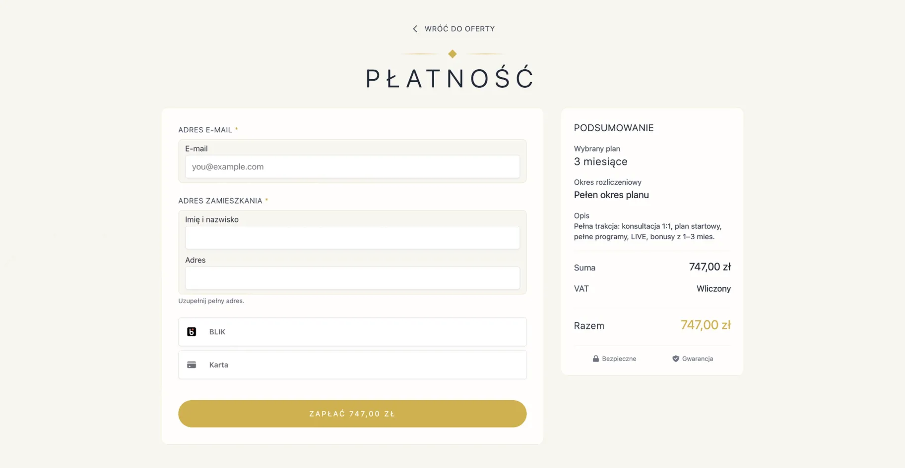Click the back chevron arrow icon
This screenshot has width=905, height=468.
415,29
